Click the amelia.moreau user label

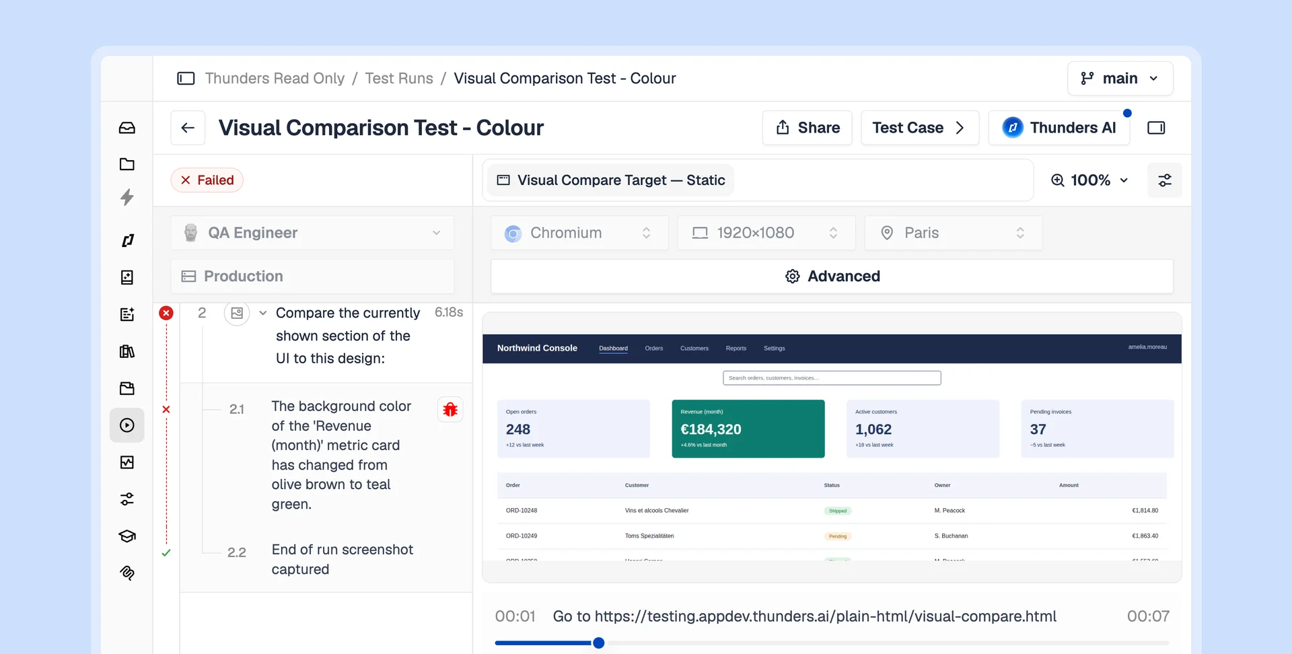(1148, 347)
